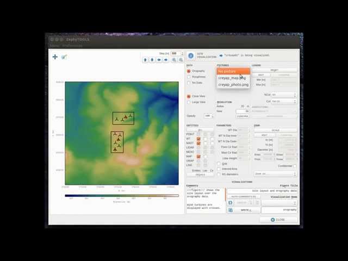The height and width of the screenshot is (261, 348).
Task: Toggle the MAST entity checkbox
Action: (x=198, y=143)
